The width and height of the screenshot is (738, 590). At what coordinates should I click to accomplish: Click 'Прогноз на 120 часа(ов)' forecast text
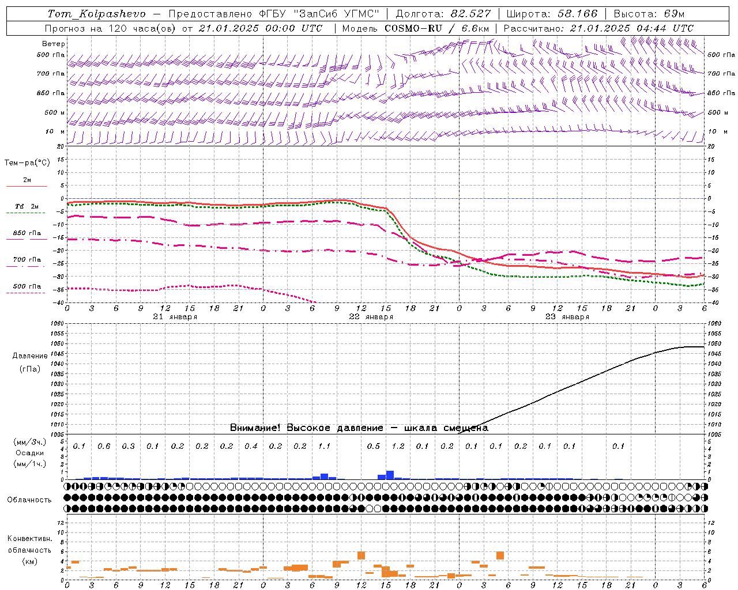111,28
